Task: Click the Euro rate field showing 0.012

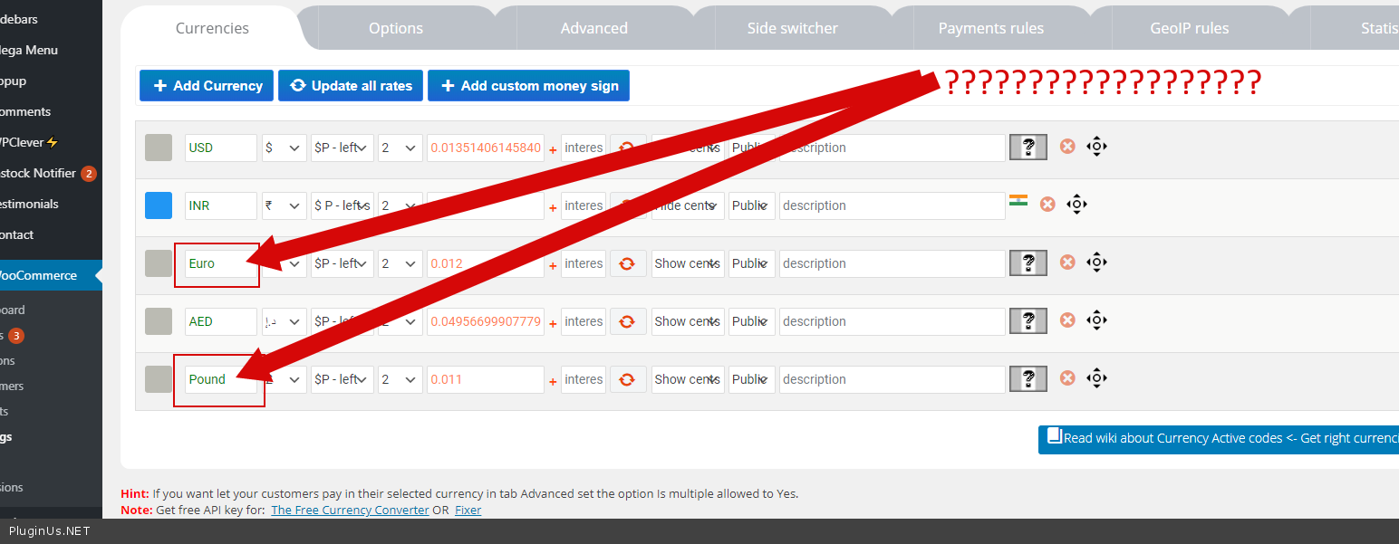Action: point(486,263)
